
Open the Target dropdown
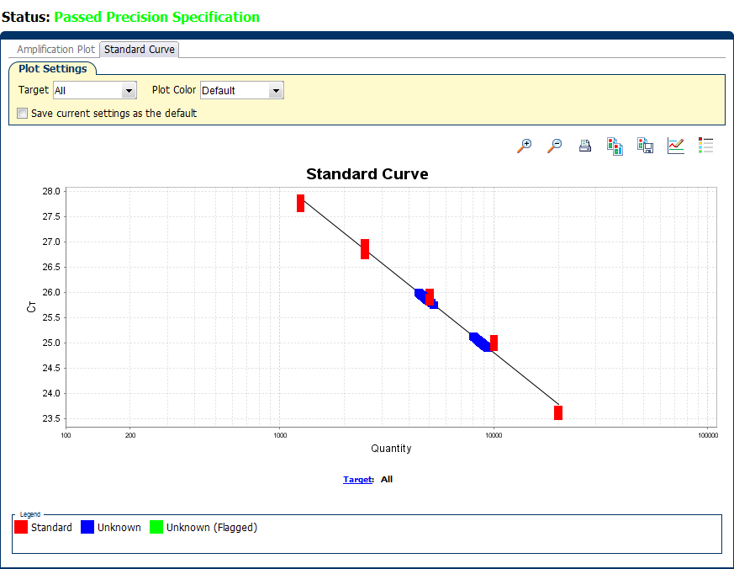click(129, 90)
